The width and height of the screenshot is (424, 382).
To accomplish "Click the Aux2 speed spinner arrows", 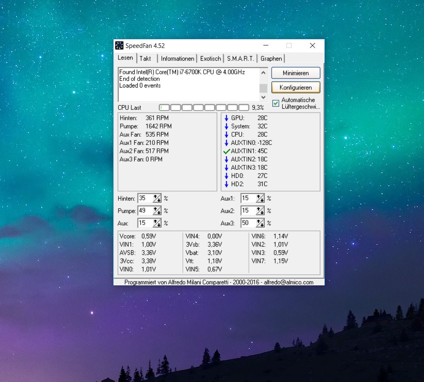I will tap(260, 211).
